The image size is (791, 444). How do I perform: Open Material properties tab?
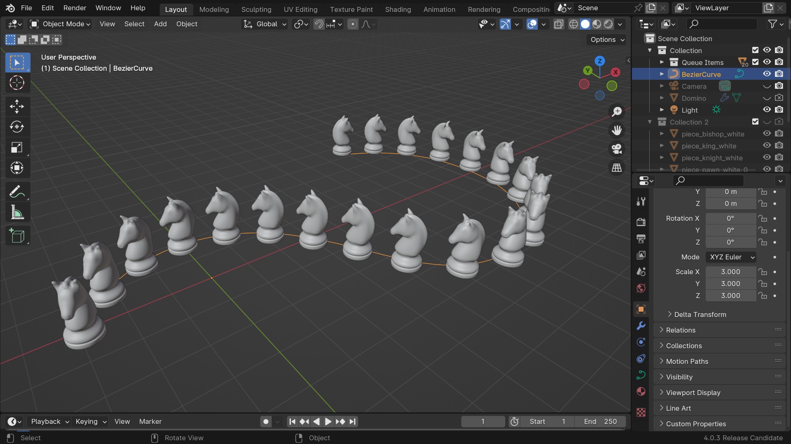click(641, 391)
